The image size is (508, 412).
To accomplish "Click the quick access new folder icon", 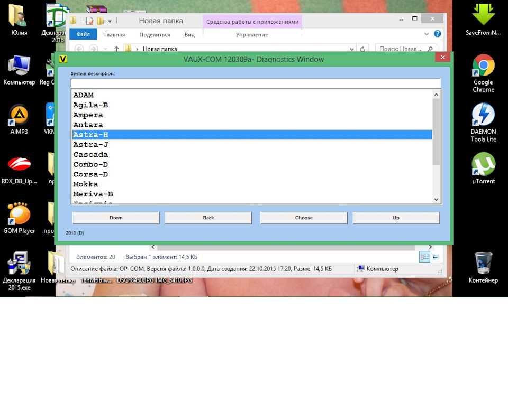I will coord(101,21).
